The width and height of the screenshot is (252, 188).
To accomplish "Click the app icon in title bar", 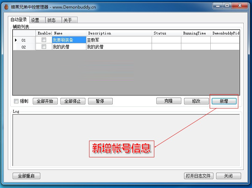I will (6, 6).
